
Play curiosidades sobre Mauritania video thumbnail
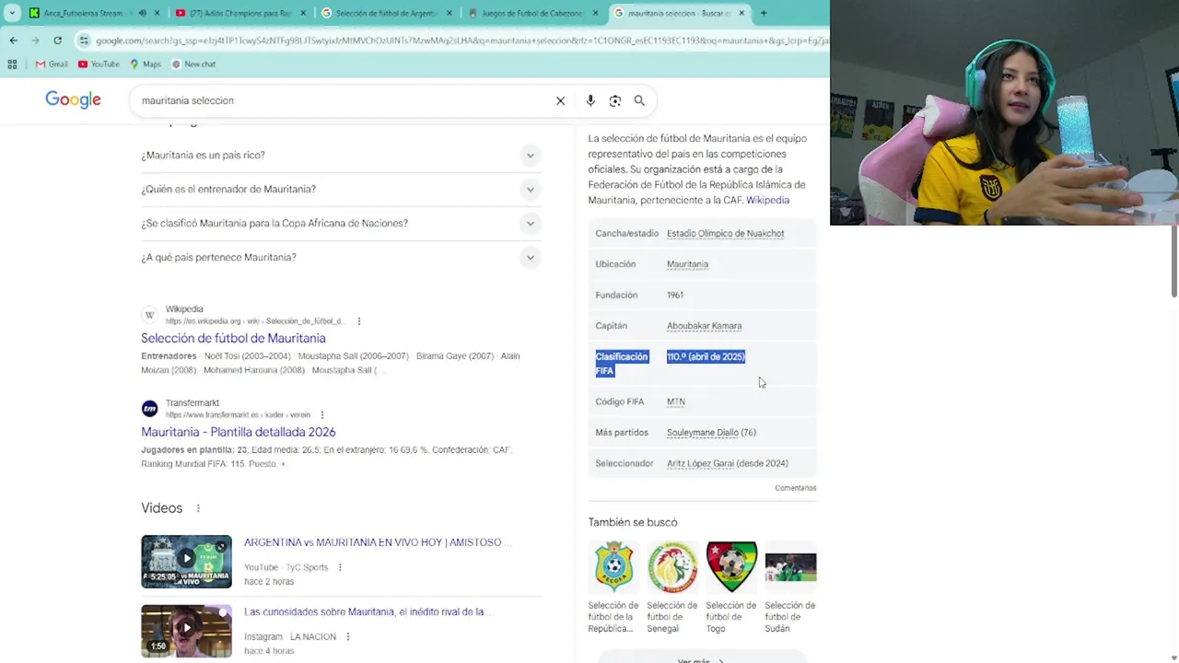(x=186, y=631)
